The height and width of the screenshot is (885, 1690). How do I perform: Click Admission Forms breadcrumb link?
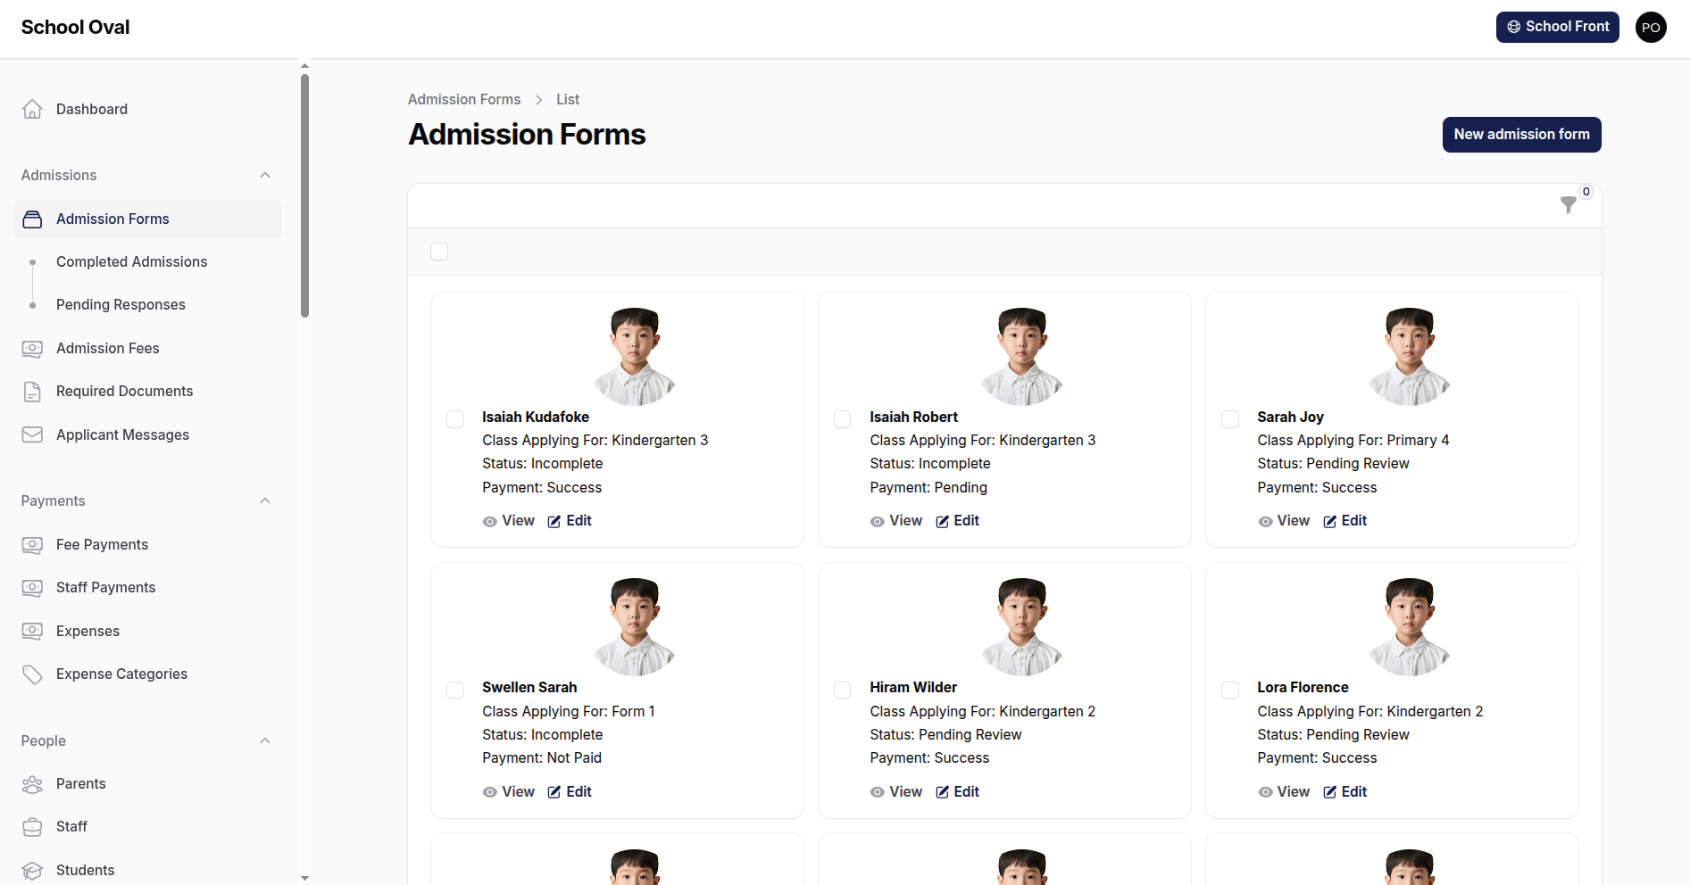tap(464, 99)
